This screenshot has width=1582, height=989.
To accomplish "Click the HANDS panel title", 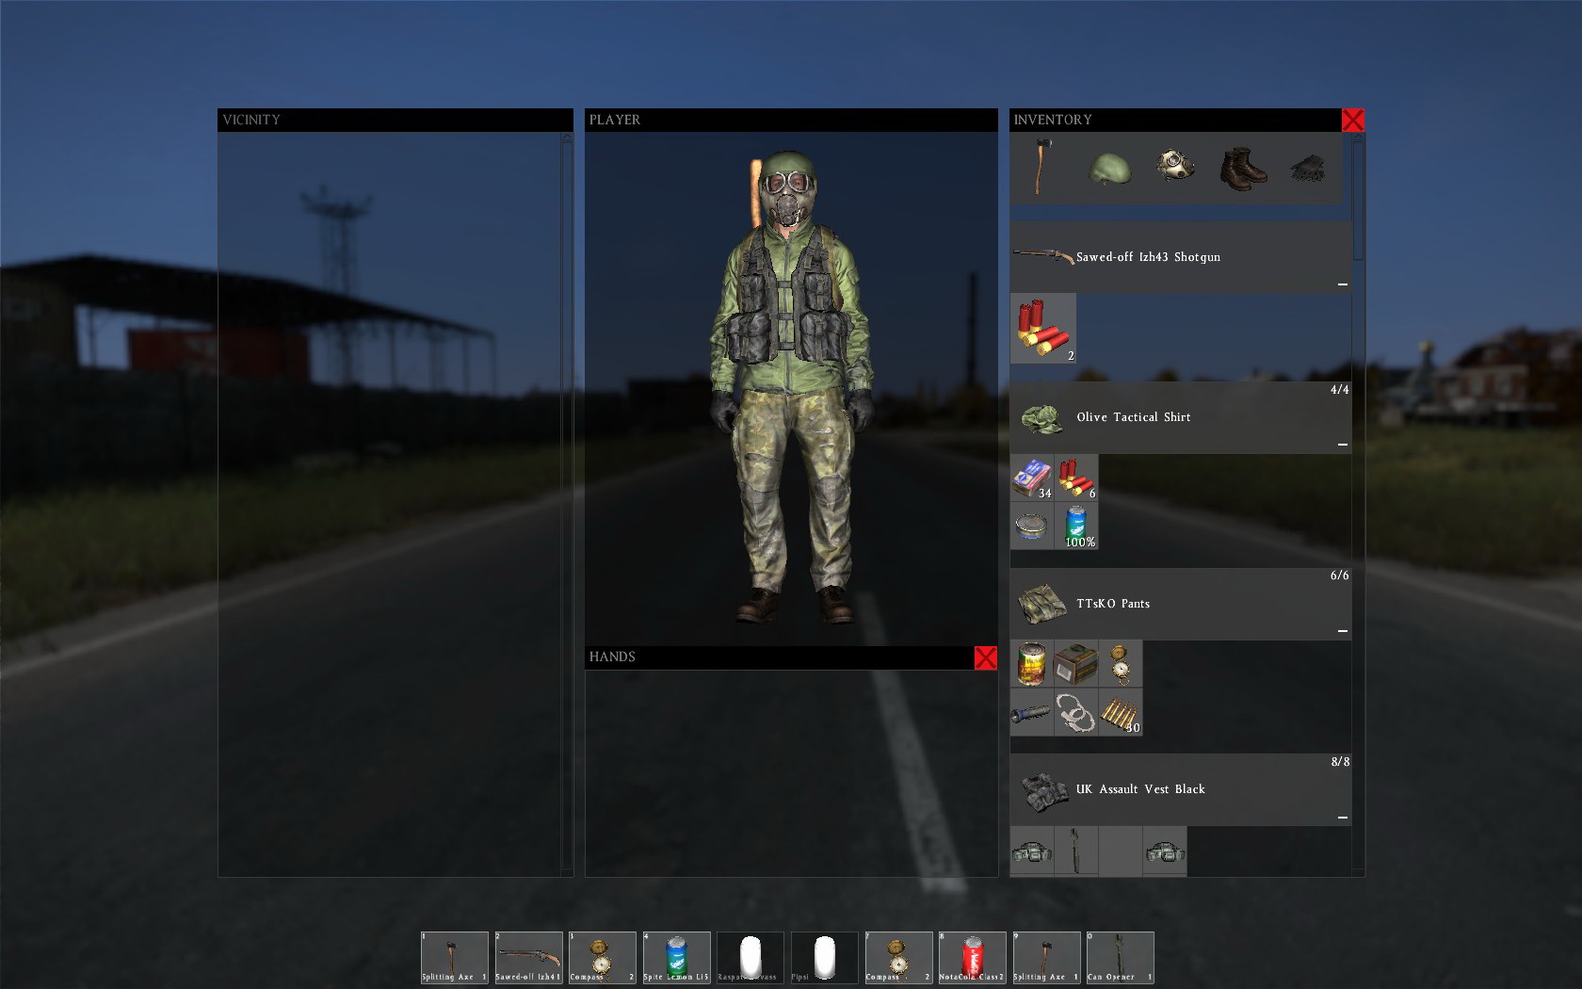I will tap(612, 657).
